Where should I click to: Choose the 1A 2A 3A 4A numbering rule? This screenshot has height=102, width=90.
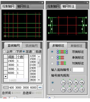coord(53,83)
